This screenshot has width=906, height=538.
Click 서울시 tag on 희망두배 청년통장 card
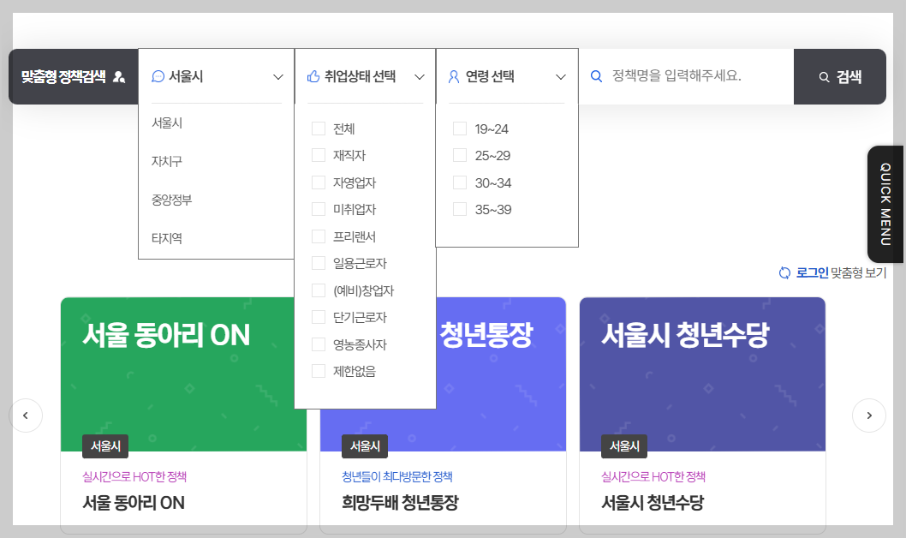365,446
